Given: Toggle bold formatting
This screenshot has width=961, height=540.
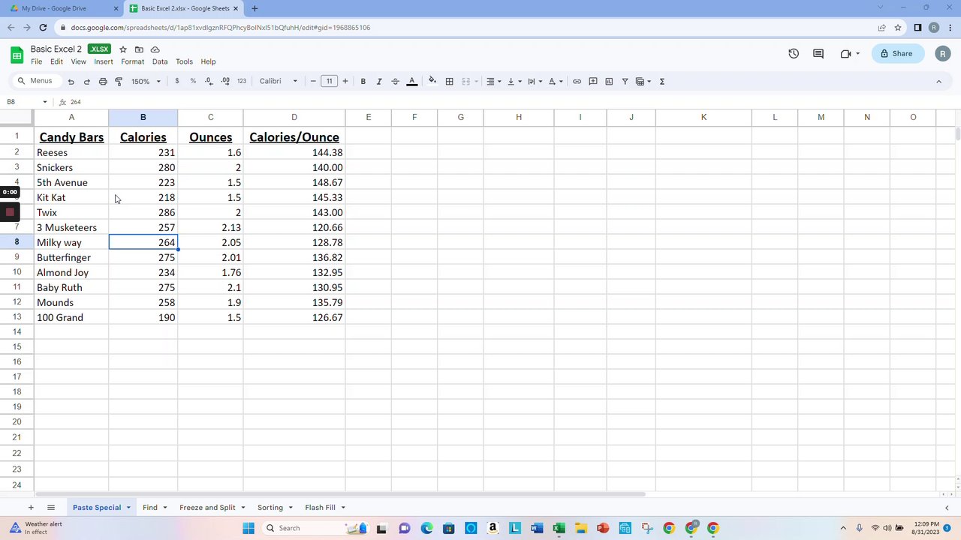Looking at the screenshot, I should 363,81.
